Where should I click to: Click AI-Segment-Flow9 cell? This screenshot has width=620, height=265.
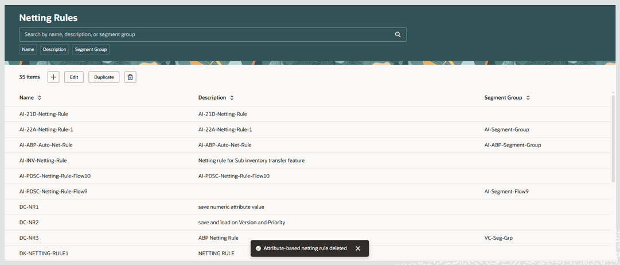[506, 192]
